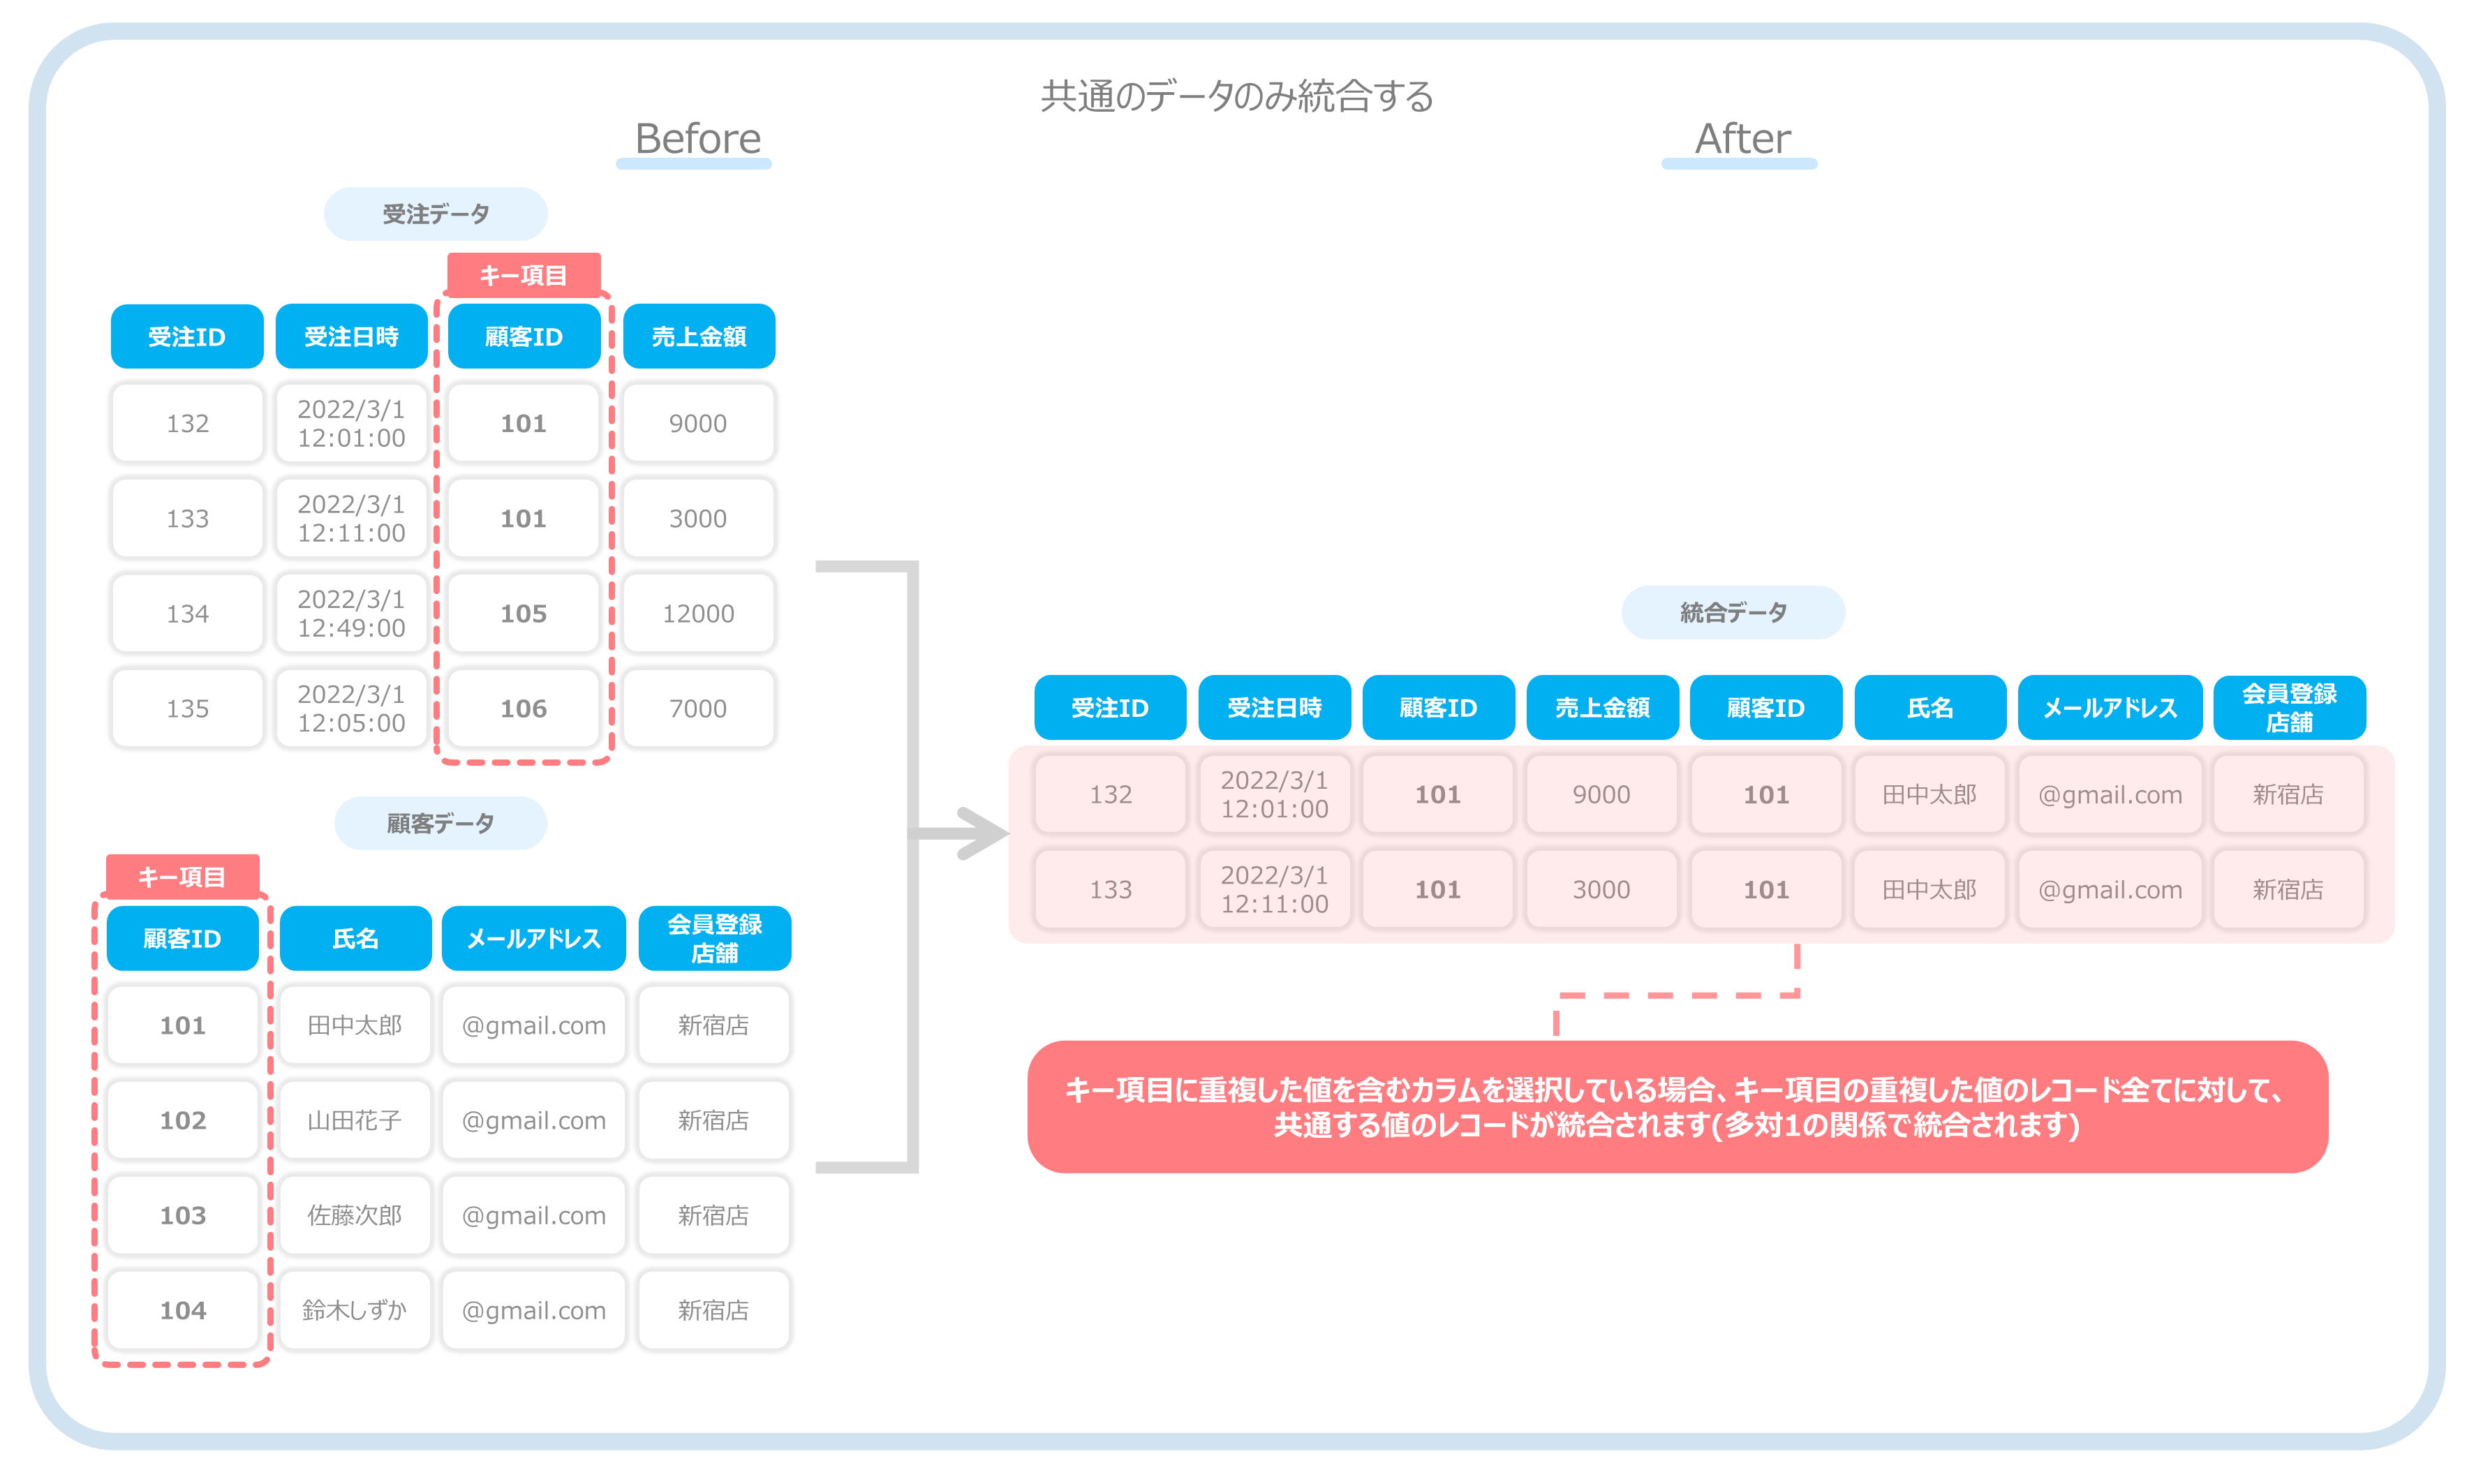Viewport: 2474px width, 1484px height.
Task: Click 会員登録店舗 header in the 顧客データ table
Action: [714, 938]
